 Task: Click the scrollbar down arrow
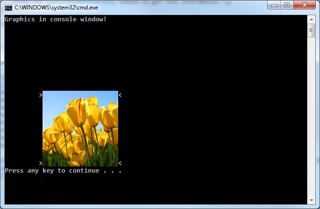pos(311,200)
